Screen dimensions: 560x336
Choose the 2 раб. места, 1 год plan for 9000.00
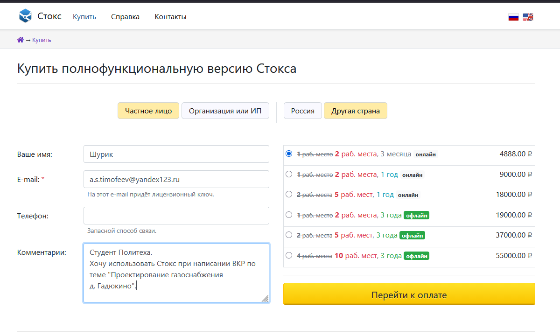click(289, 174)
